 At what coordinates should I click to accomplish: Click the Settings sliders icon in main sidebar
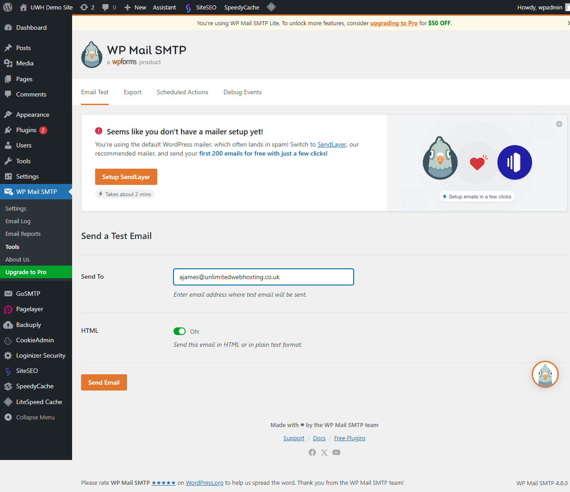tap(8, 176)
